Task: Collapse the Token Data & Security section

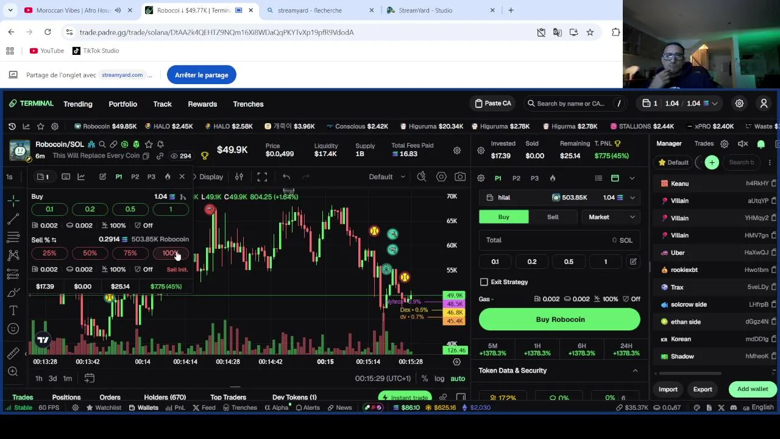Action: point(635,371)
